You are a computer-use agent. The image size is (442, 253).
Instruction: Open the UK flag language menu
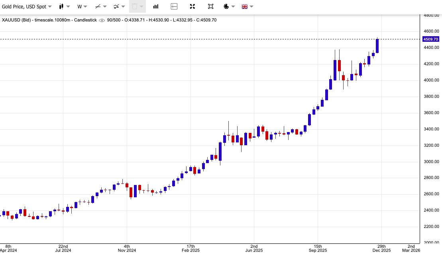pos(245,6)
